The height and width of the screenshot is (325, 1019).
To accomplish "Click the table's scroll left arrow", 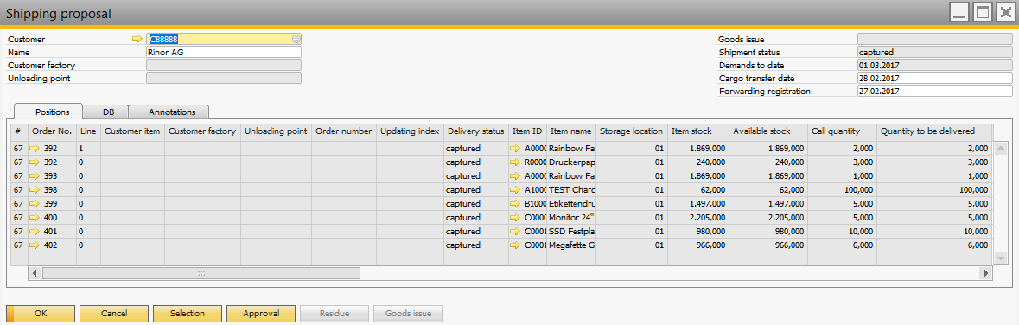I will tap(35, 274).
